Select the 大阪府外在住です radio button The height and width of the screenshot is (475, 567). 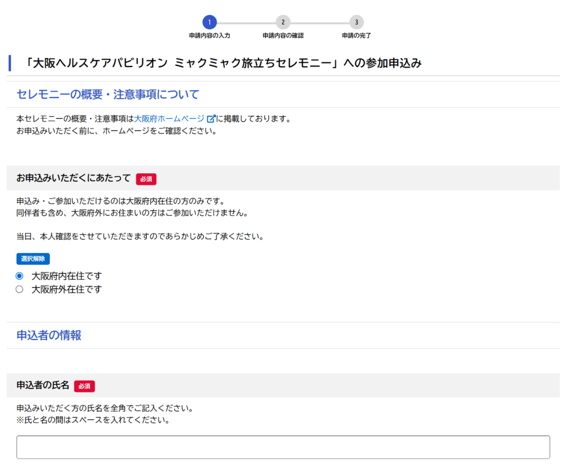(x=19, y=289)
